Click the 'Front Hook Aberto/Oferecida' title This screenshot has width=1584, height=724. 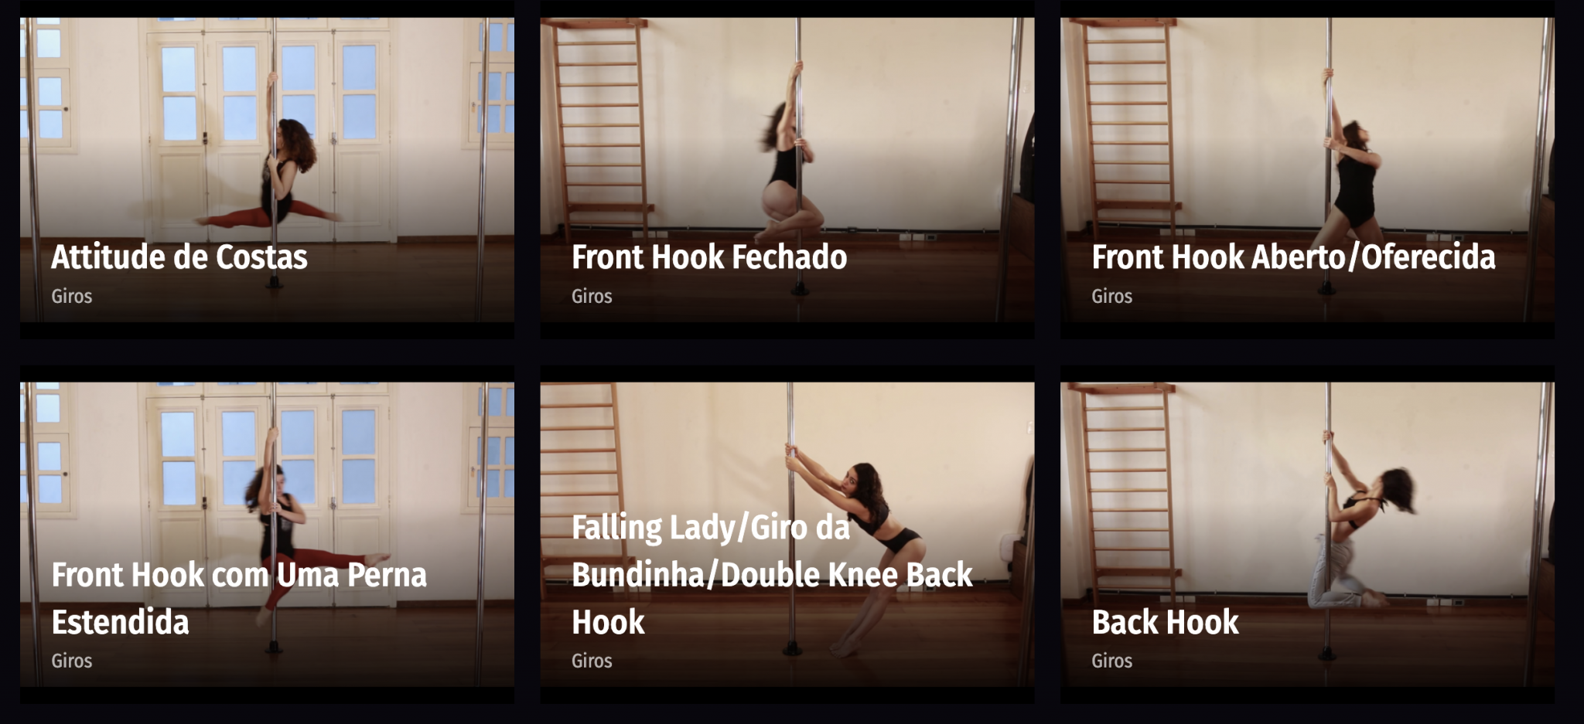(1293, 257)
